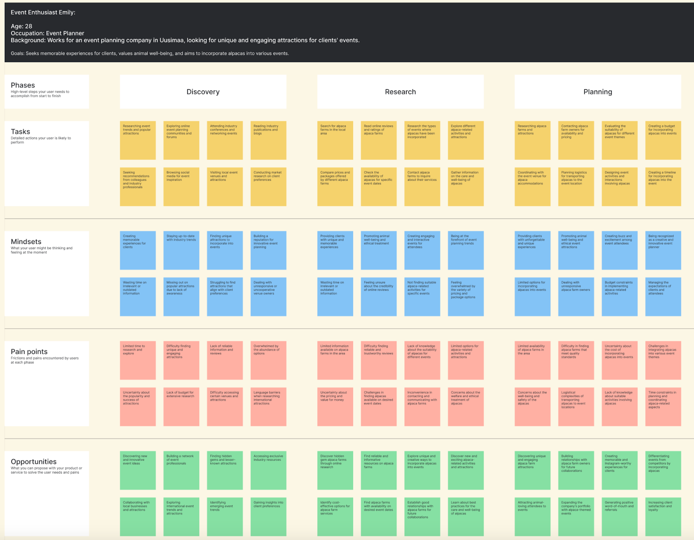Select the 'Tasks' row label card
The image size is (694, 540).
(x=47, y=163)
